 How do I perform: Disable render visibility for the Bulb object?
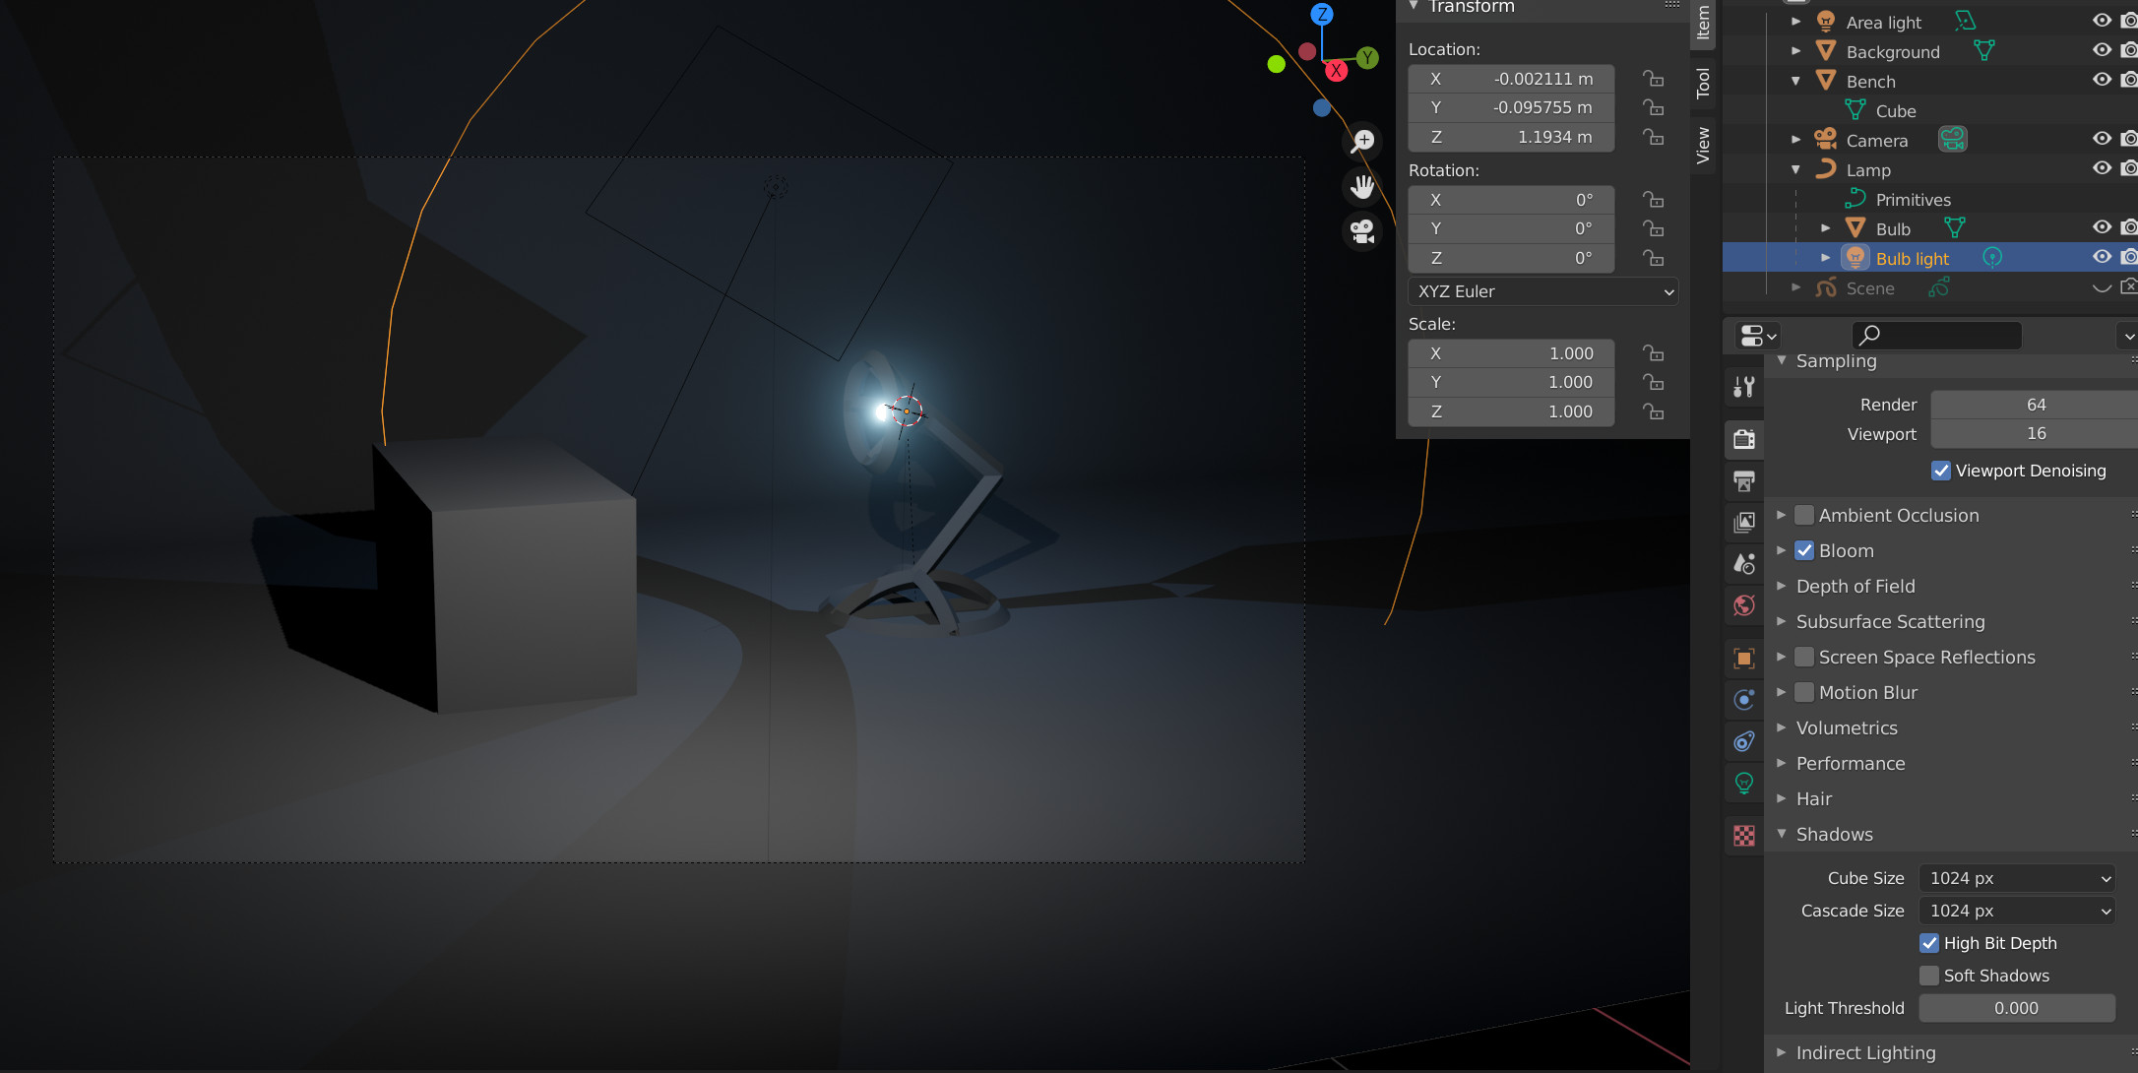2130,227
